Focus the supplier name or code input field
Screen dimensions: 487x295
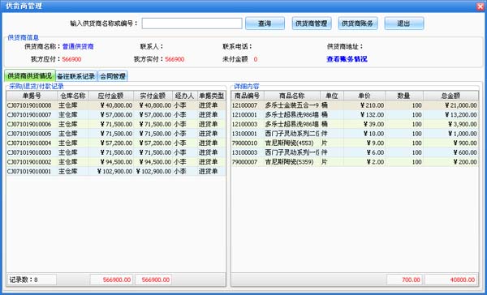click(192, 24)
